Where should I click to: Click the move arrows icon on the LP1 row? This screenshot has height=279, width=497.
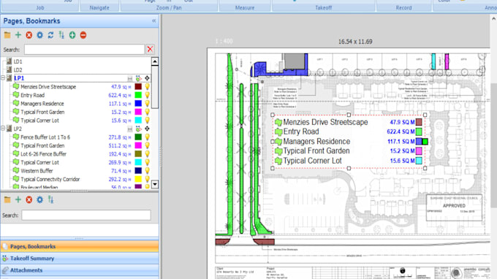point(147,78)
